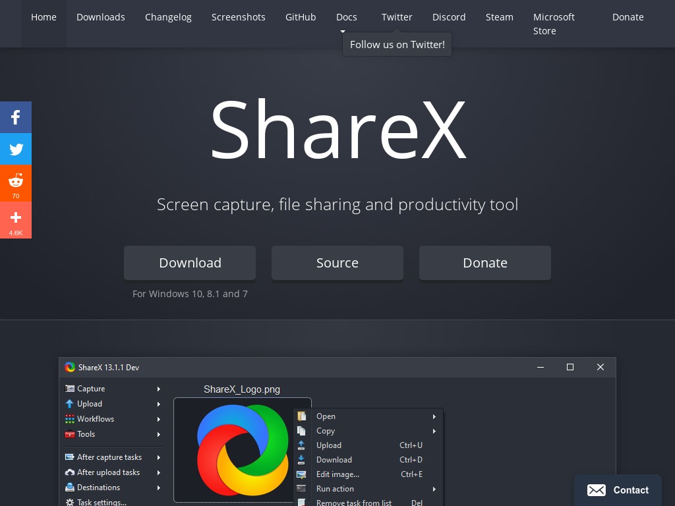Screen dimensions: 675x506
Task: Click the "ShareX 13.1.1 Dev" window title
Action: (109, 368)
